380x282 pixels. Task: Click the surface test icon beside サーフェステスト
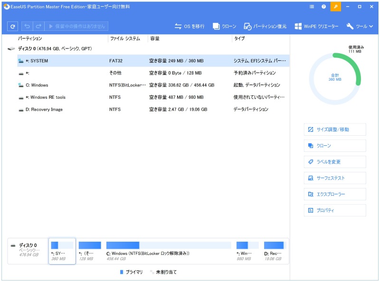click(x=311, y=178)
